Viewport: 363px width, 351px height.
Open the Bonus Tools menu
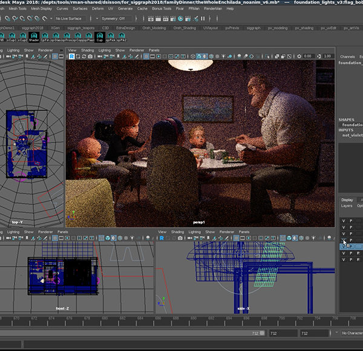click(x=162, y=8)
